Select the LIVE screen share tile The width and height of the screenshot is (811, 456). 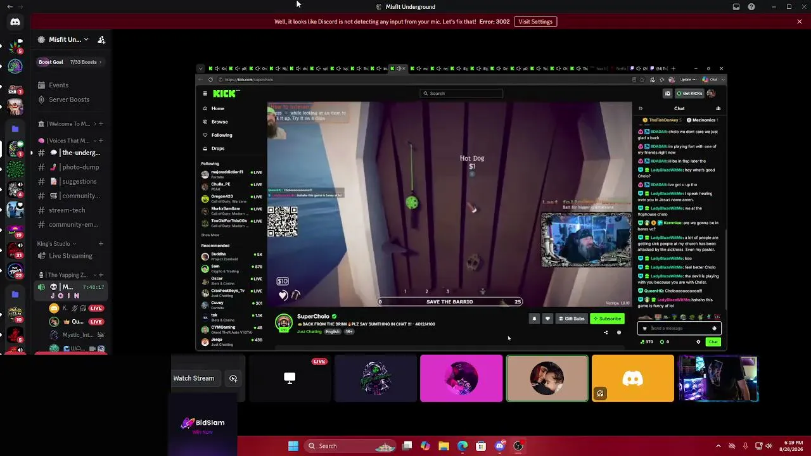click(x=290, y=379)
